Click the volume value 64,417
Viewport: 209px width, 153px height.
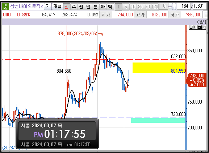coord(49,15)
